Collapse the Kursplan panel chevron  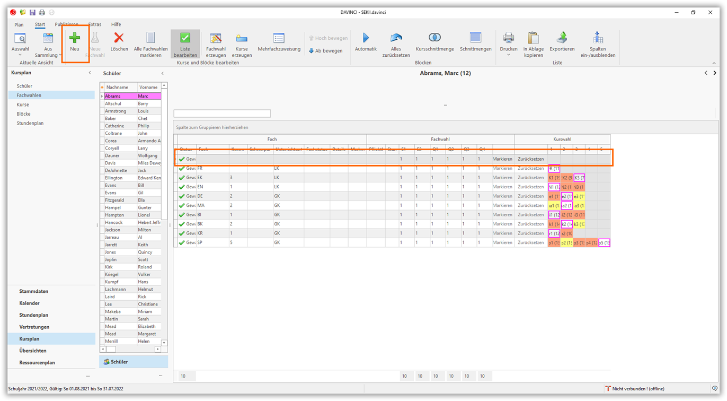coord(90,73)
